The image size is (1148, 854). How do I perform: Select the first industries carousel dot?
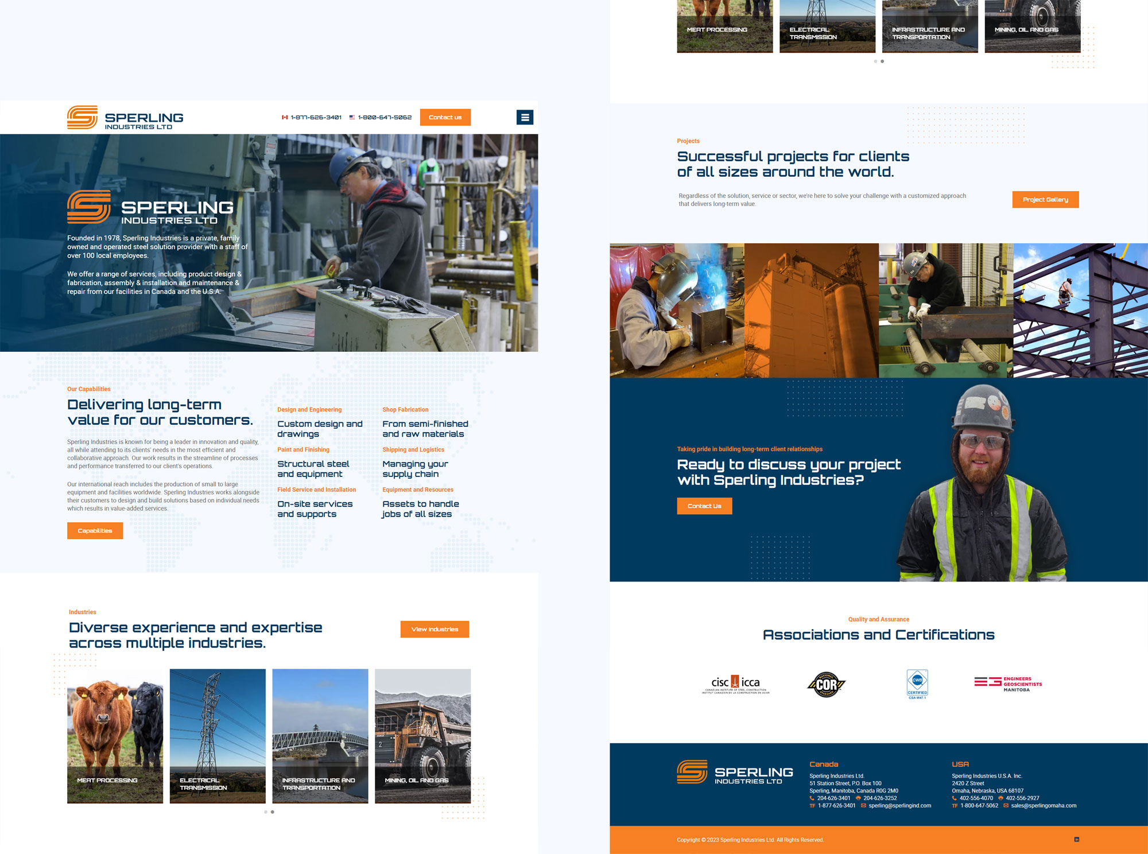[x=265, y=812]
